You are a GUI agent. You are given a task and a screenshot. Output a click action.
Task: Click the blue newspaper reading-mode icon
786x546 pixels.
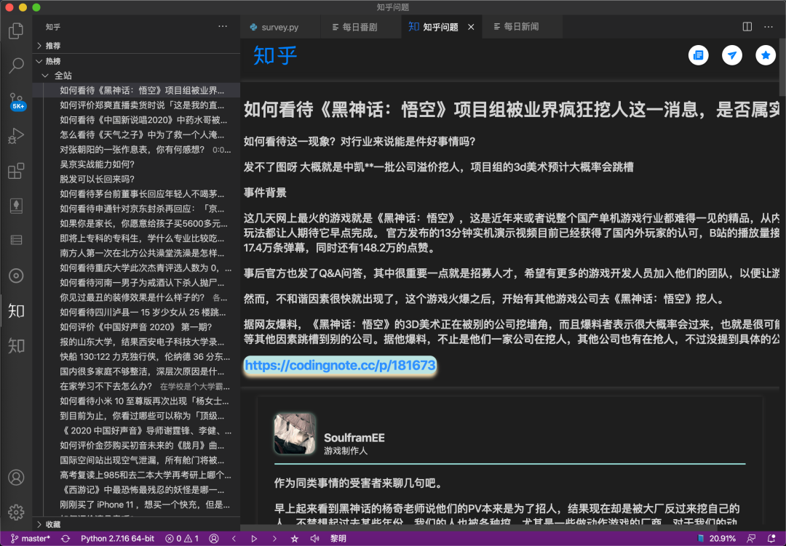point(698,55)
